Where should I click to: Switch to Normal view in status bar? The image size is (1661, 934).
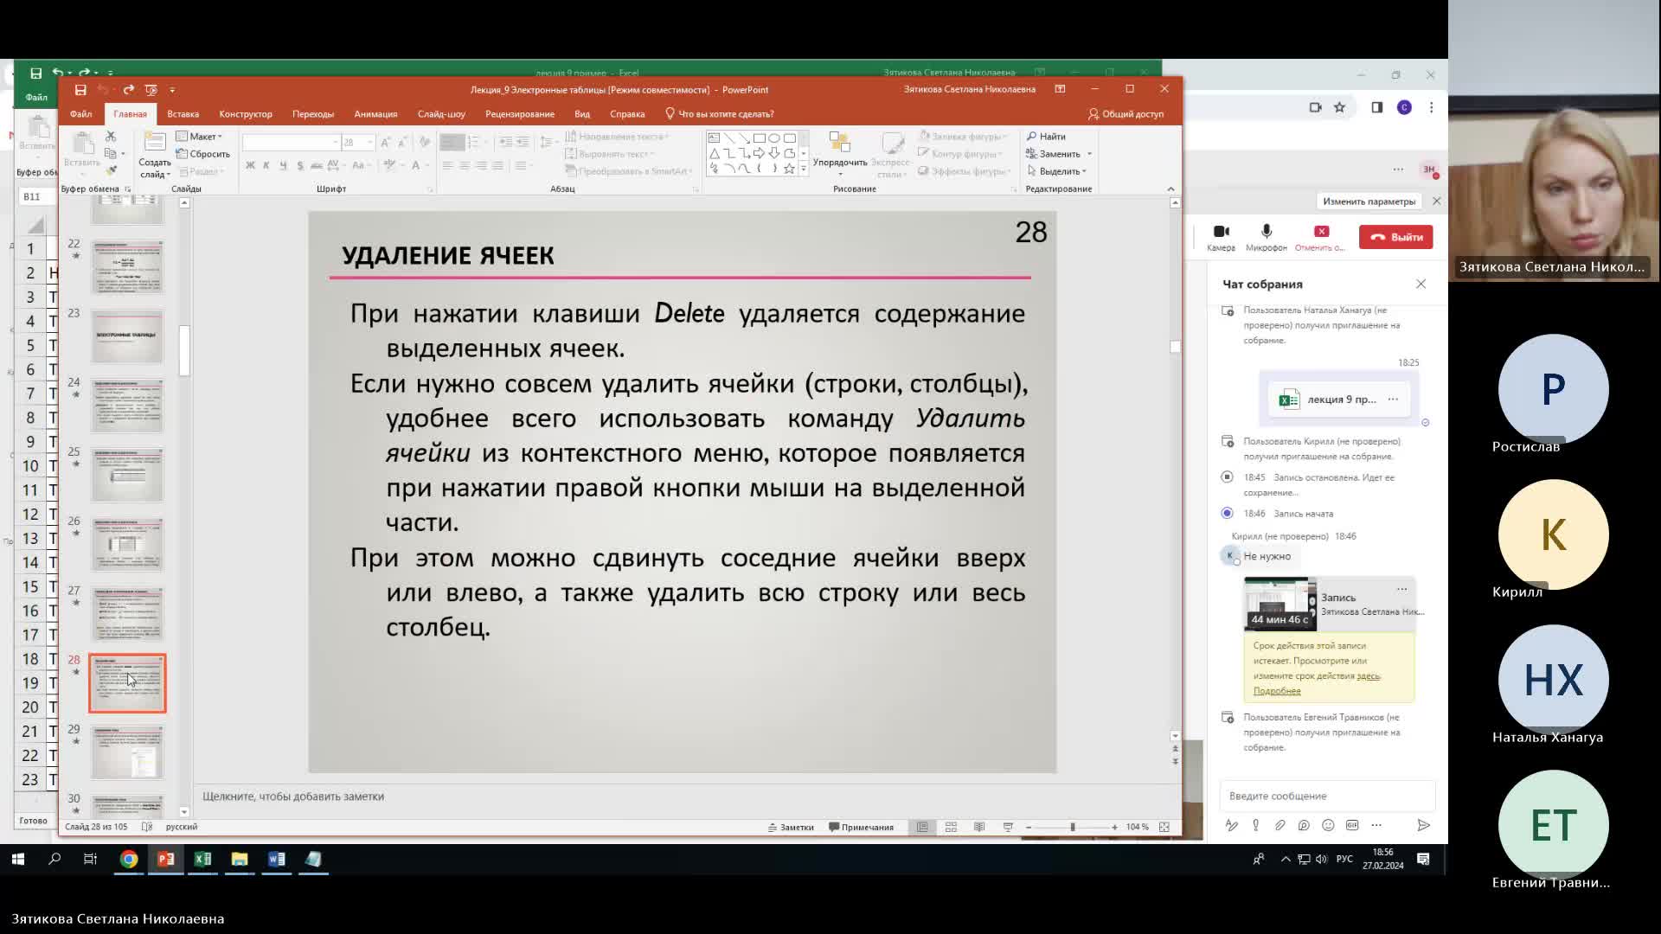click(x=922, y=828)
